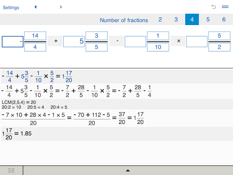The image size is (233, 175).
Task: Change the multiplication operator
Action: click(178, 41)
